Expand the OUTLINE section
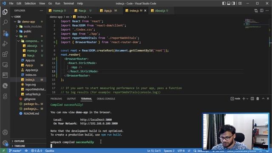 pos(19,141)
